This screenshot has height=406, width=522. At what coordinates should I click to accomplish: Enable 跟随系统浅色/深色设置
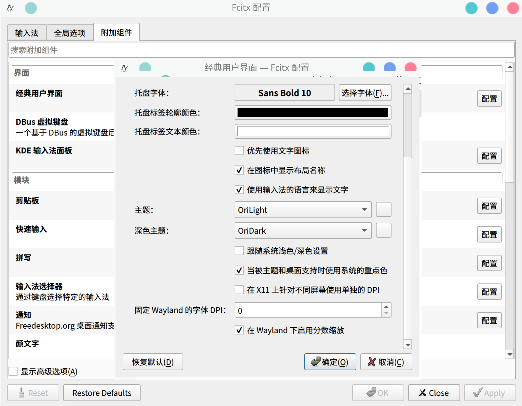pyautogui.click(x=239, y=251)
